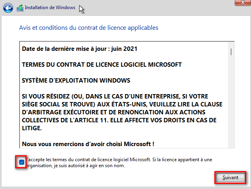Click the "TERMES DU CONTRAT DE LICENCE" line
Image resolution: width=251 pixels, height=189 pixels.
(x=102, y=64)
